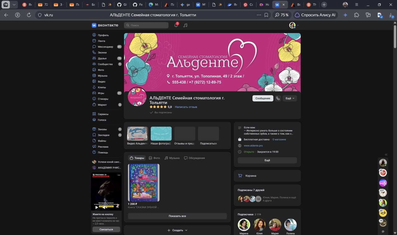397x235 pixels.
Task: Reload the page in the browser toolbar
Action: click(29, 15)
